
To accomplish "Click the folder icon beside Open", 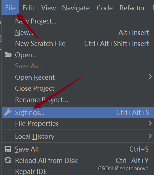I will coord(8,55).
